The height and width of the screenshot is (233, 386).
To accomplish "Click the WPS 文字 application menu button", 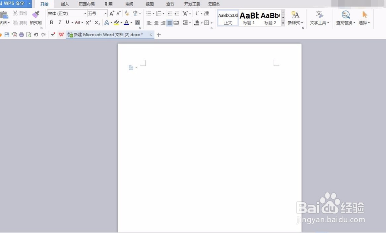I will click(15, 4).
